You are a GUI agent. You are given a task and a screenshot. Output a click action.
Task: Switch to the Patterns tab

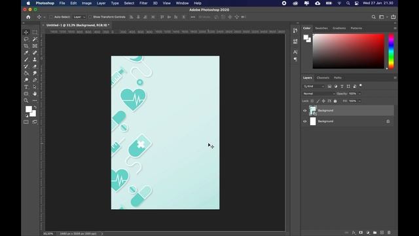[356, 28]
